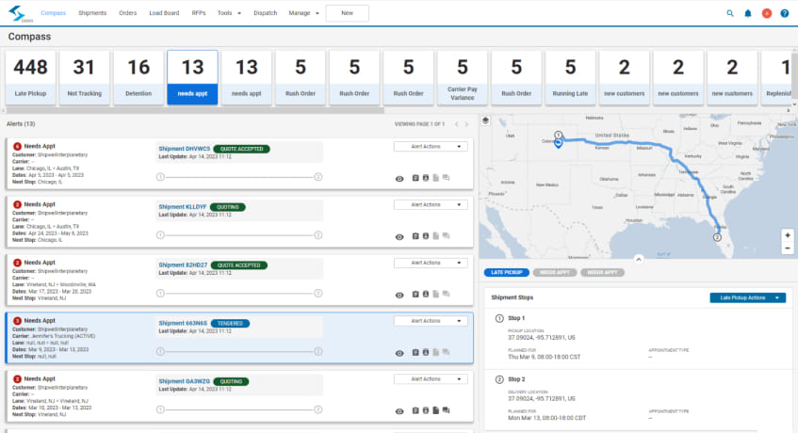Click download icon for Shipment DHVWC5
Screen dimensions: 798x433
point(426,178)
